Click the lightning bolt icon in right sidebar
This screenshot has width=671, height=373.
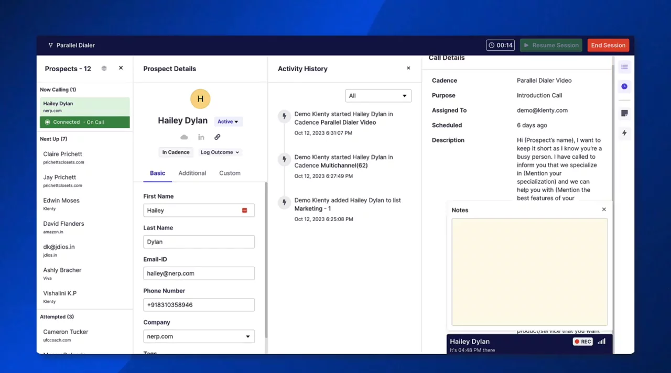tap(624, 133)
